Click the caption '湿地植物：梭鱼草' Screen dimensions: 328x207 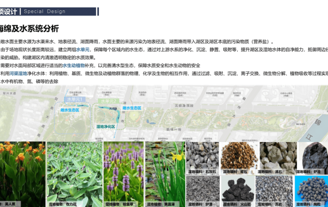tap(119, 204)
